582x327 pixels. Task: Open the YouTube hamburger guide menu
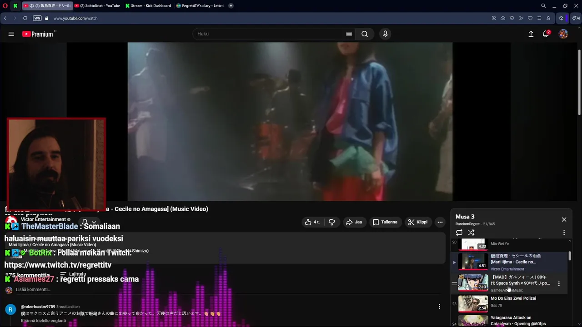point(11,34)
